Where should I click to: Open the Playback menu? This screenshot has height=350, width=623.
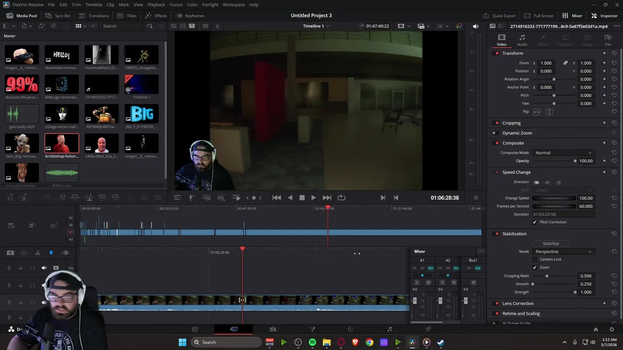click(x=156, y=4)
